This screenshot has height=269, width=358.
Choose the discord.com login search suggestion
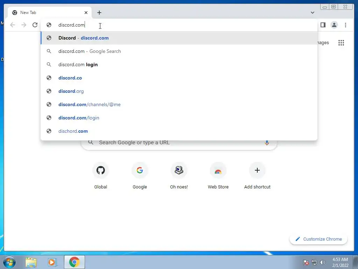179,64
